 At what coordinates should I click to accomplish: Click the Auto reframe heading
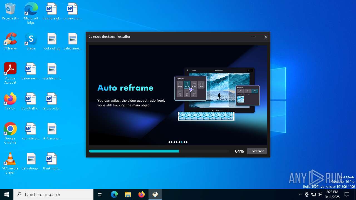click(125, 88)
